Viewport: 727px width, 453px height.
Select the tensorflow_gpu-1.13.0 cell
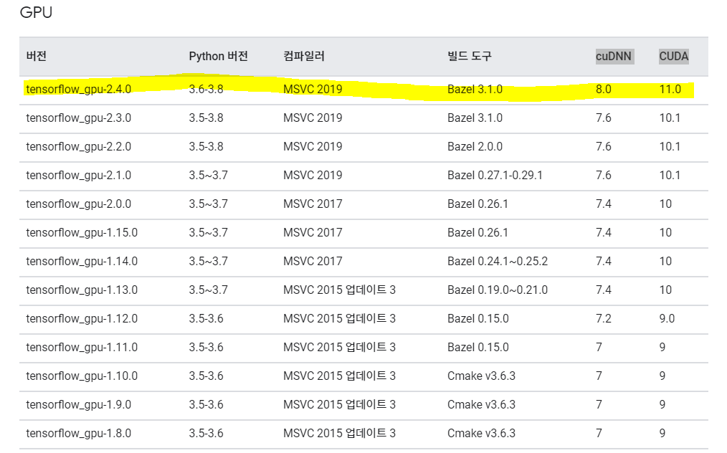tap(82, 290)
